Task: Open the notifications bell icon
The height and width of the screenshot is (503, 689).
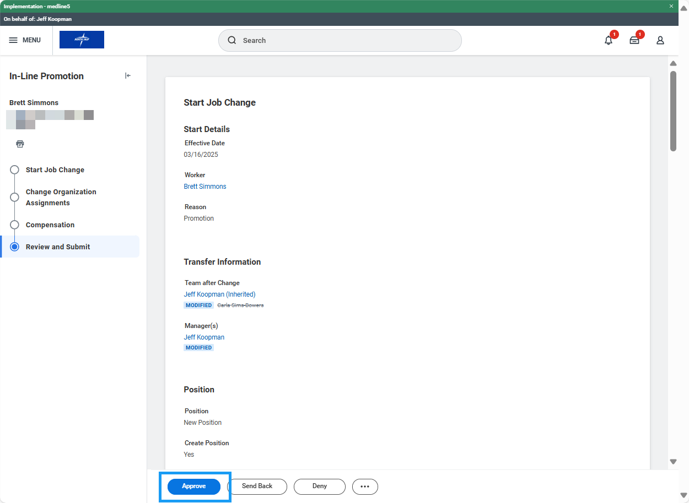Action: (x=609, y=40)
